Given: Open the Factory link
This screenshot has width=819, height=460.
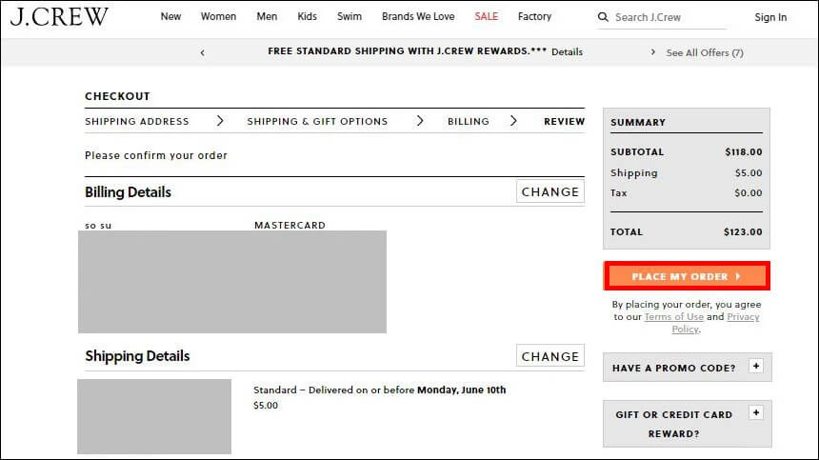Looking at the screenshot, I should coord(534,17).
